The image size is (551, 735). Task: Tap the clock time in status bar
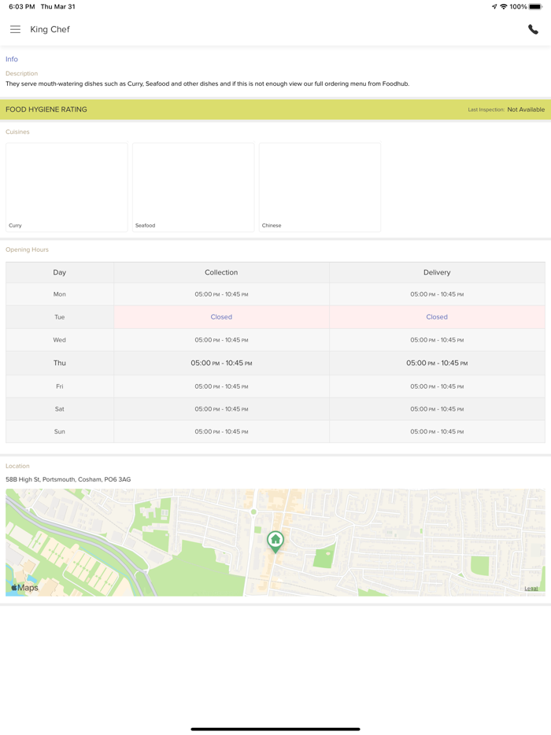click(x=21, y=6)
